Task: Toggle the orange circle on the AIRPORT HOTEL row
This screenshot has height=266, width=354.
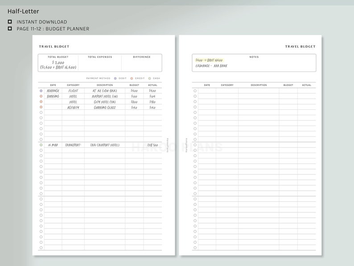Action: click(x=41, y=96)
